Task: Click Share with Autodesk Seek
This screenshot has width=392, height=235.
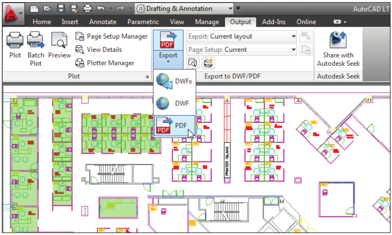Action: click(339, 49)
